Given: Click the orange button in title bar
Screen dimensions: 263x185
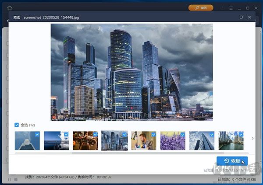Looking at the screenshot, I should [x=201, y=8].
